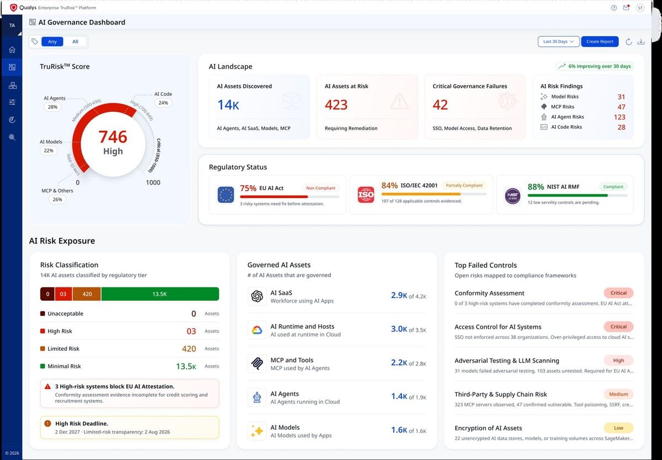Click the orange High Risk Deadline icon
Image resolution: width=662 pixels, height=460 pixels.
(x=48, y=424)
